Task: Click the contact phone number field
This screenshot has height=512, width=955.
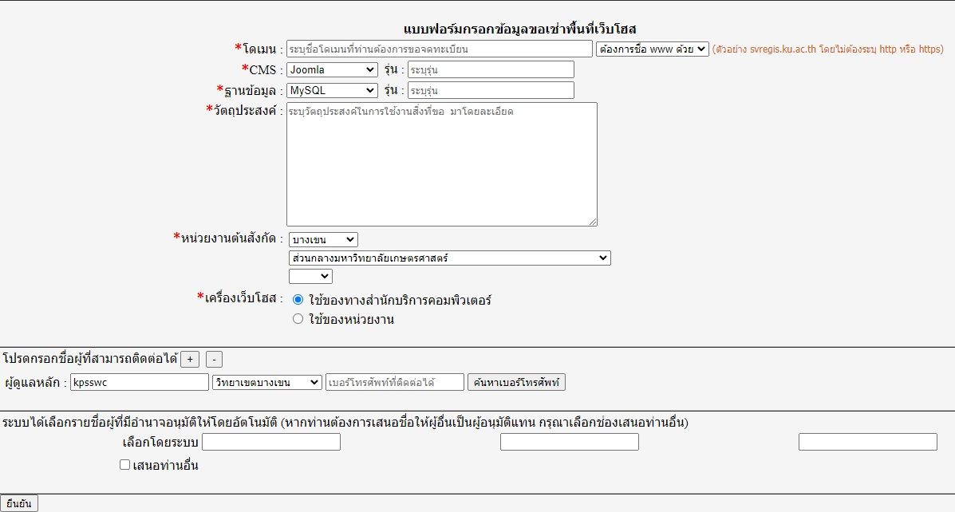Action: coord(395,382)
